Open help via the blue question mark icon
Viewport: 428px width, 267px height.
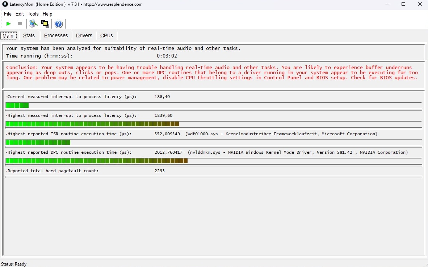click(x=59, y=24)
